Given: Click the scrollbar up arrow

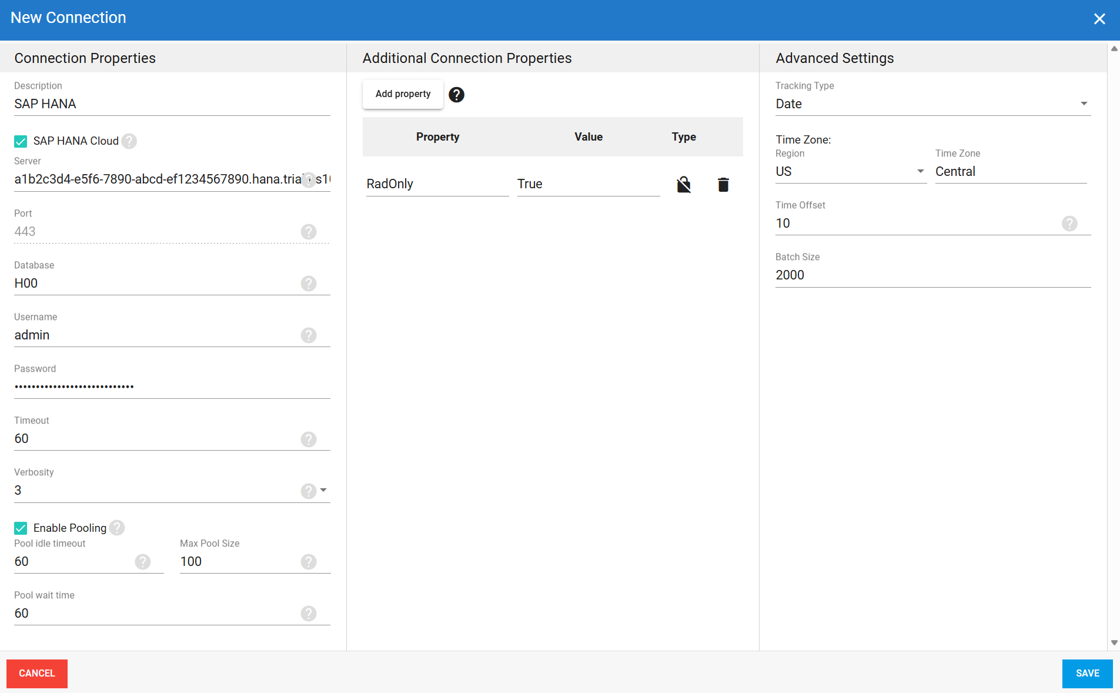Looking at the screenshot, I should [x=1114, y=49].
